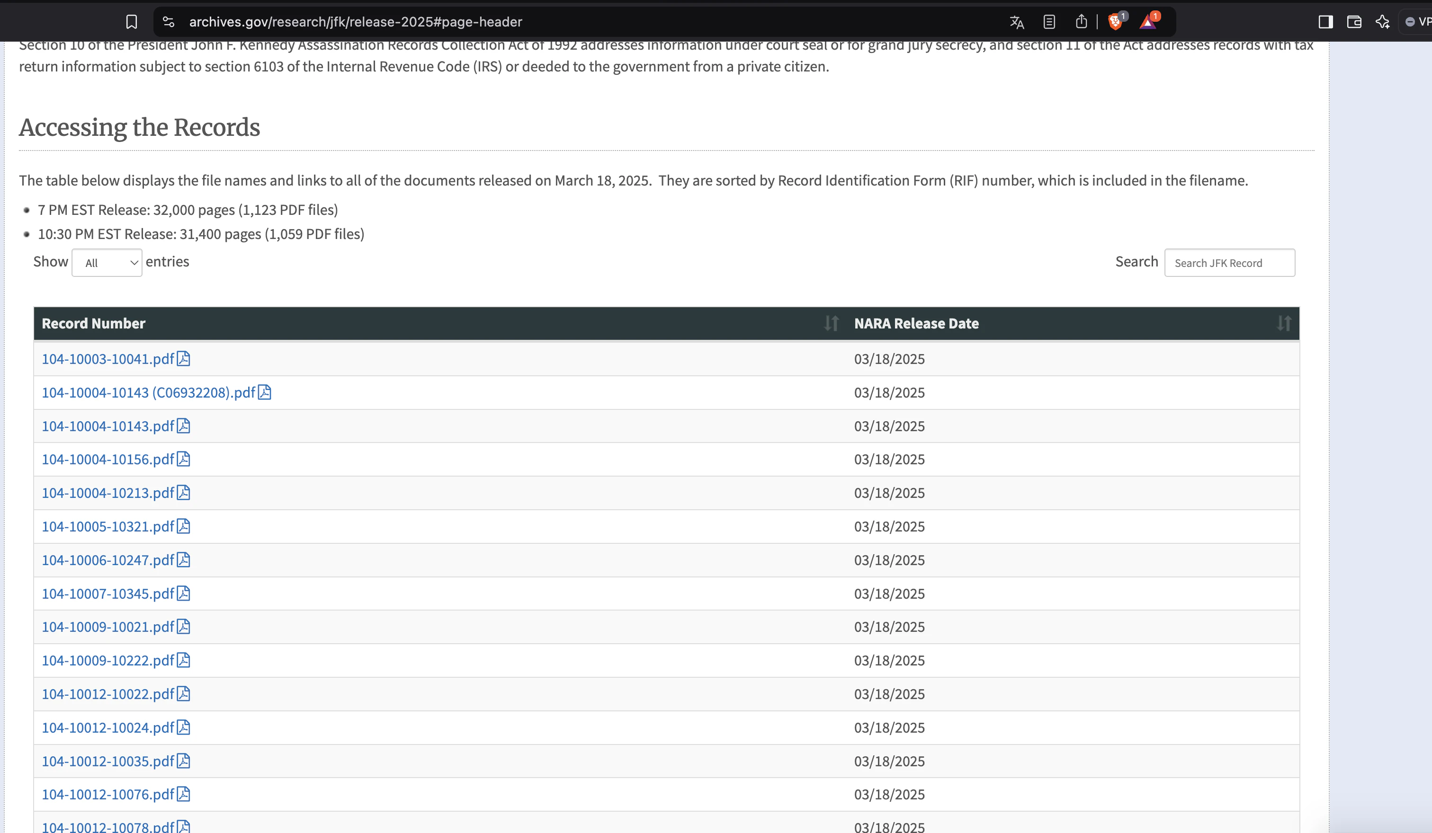This screenshot has height=833, width=1432.
Task: Click the 7 PM EST Release bullet text
Action: [188, 210]
